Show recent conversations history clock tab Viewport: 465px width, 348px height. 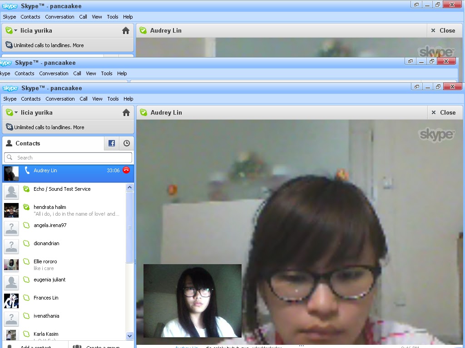pyautogui.click(x=127, y=143)
